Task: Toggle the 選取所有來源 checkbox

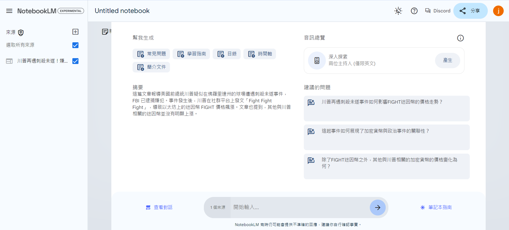Action: click(x=75, y=45)
